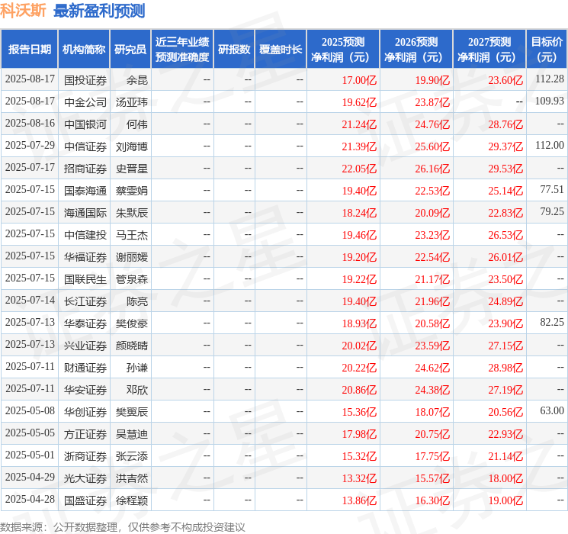Select the 机构简称 column header

tap(84, 50)
